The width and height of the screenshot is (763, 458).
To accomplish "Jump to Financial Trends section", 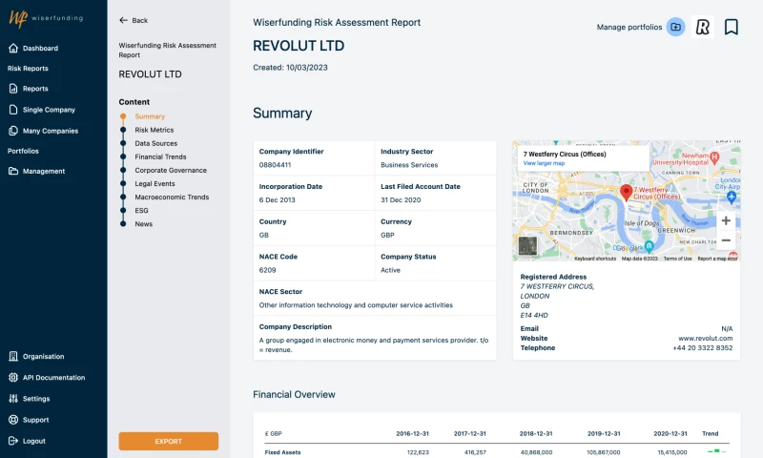I will pyautogui.click(x=160, y=156).
